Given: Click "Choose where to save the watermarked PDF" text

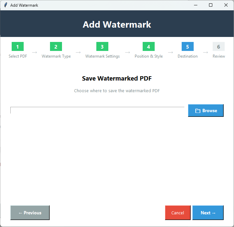Looking at the screenshot, I should coord(117,91).
